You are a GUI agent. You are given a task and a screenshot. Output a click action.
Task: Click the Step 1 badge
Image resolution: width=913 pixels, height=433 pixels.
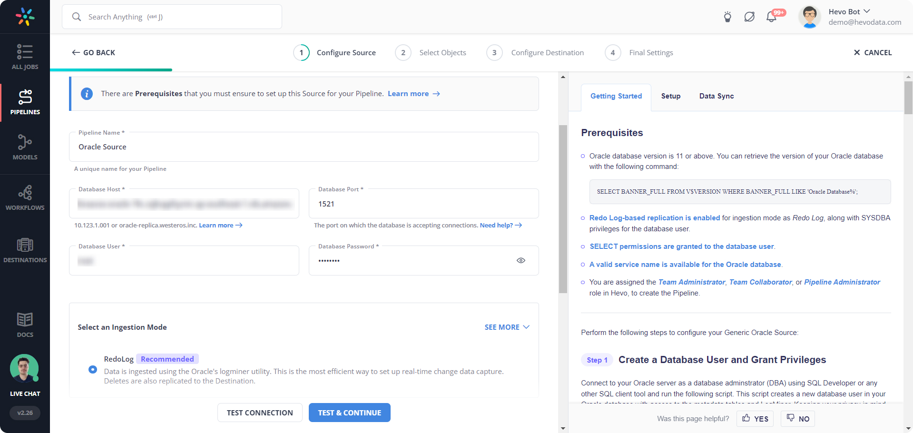pos(597,360)
